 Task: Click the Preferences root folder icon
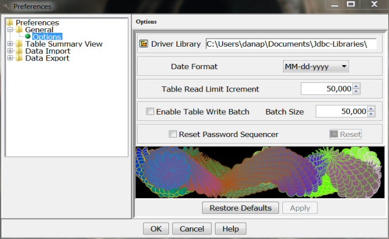[x=9, y=23]
